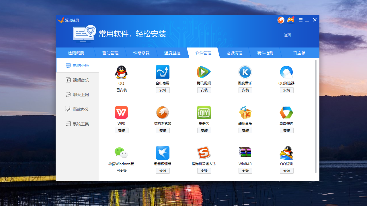The width and height of the screenshot is (367, 206).
Task: Open the 酷狗音乐 app icon
Action: pos(245,72)
